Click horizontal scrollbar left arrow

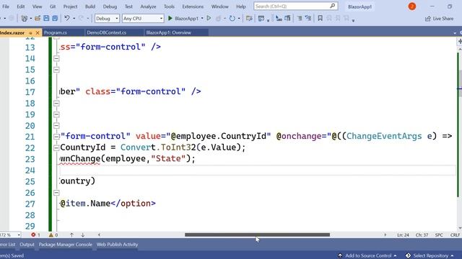click(99, 235)
